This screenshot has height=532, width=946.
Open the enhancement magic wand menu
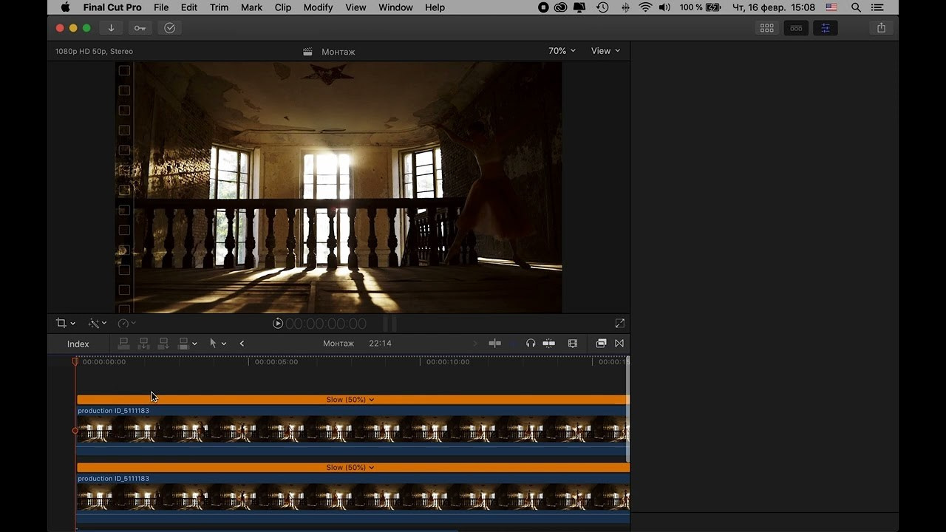[x=98, y=324]
